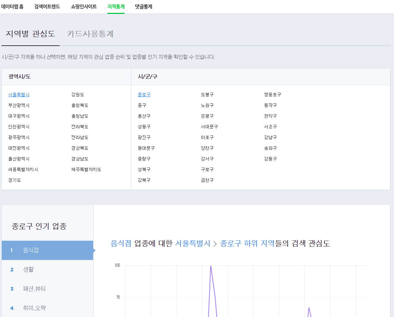394x317 pixels.
Task: Select 관악구 district
Action: tap(270, 116)
